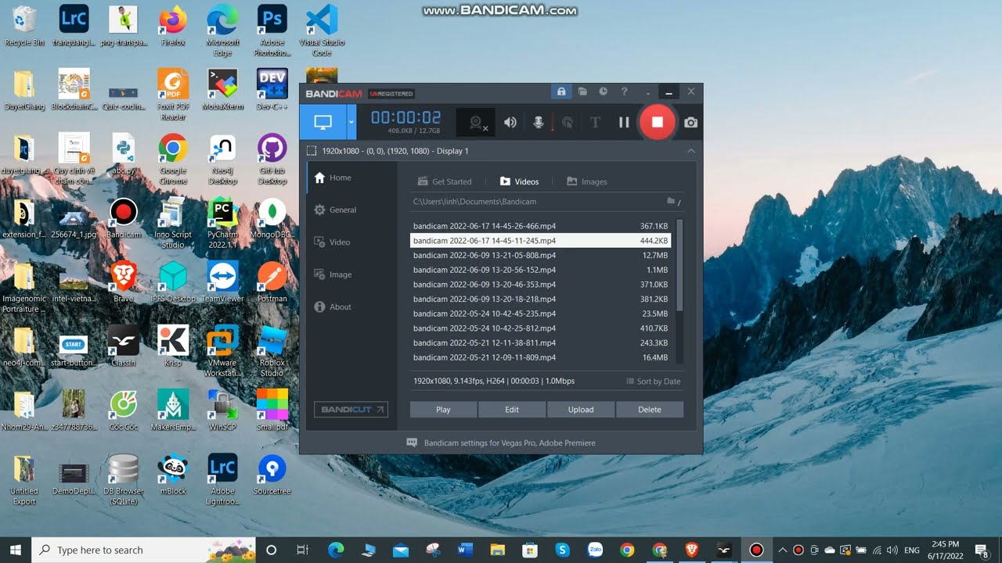Click the Windows Start button

pos(15,550)
